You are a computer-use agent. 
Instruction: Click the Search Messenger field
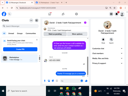click(x=20, y=26)
